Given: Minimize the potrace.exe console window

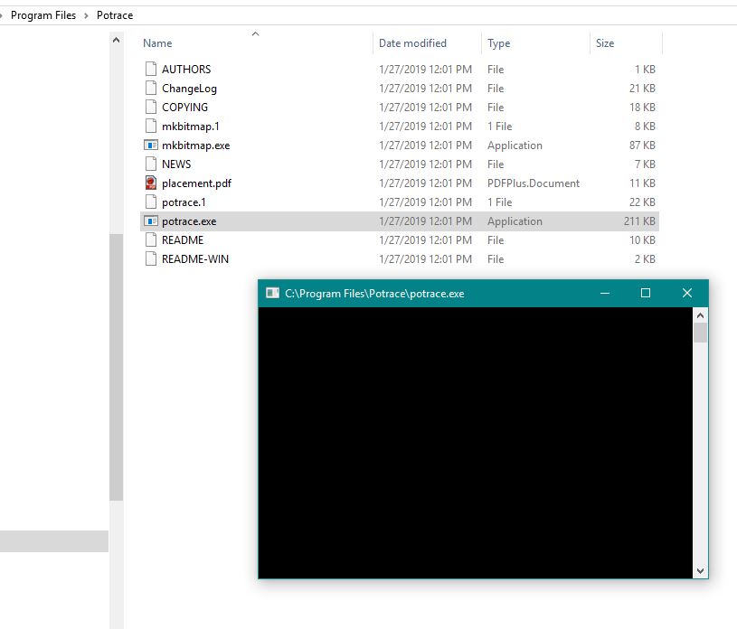Looking at the screenshot, I should coord(605,293).
